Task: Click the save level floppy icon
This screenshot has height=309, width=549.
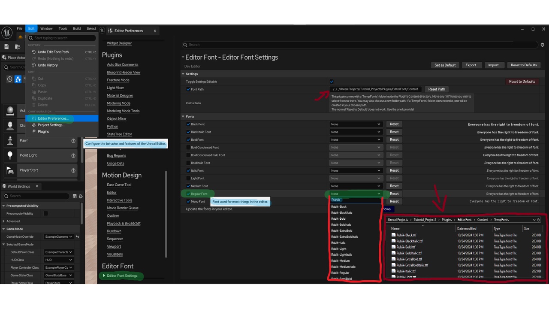Action: click(x=6, y=46)
